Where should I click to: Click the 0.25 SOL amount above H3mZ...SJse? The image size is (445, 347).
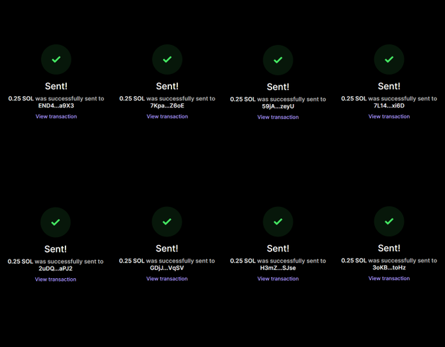tap(243, 261)
